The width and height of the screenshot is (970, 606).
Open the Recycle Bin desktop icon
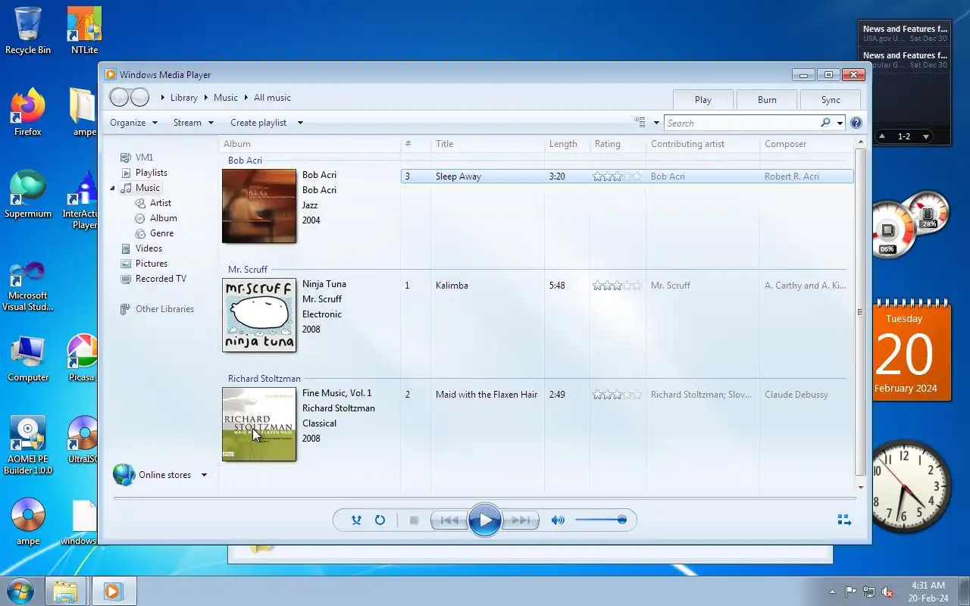[28, 32]
